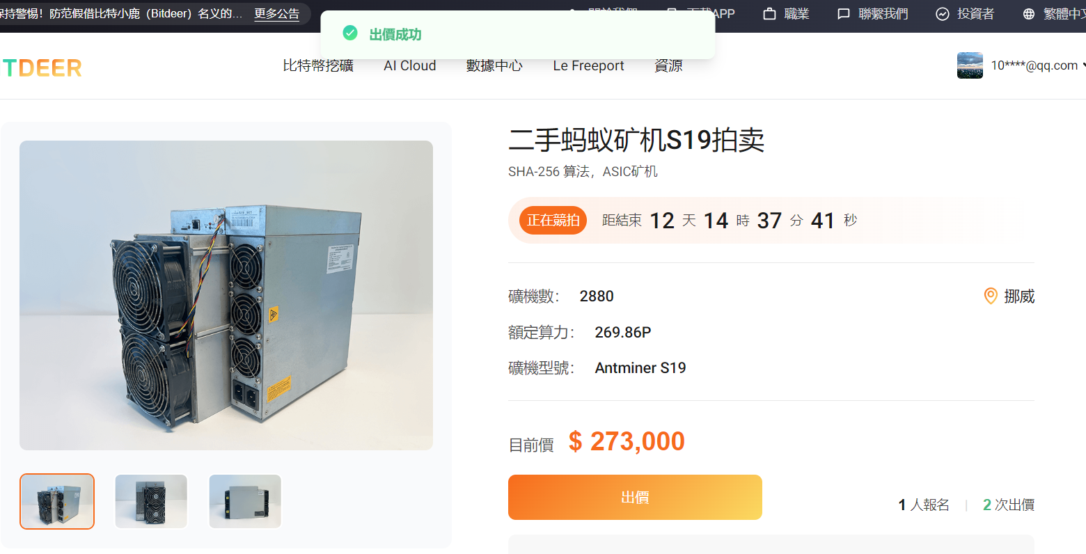
Task: Click the Bitdeer logo
Action: pos(41,68)
